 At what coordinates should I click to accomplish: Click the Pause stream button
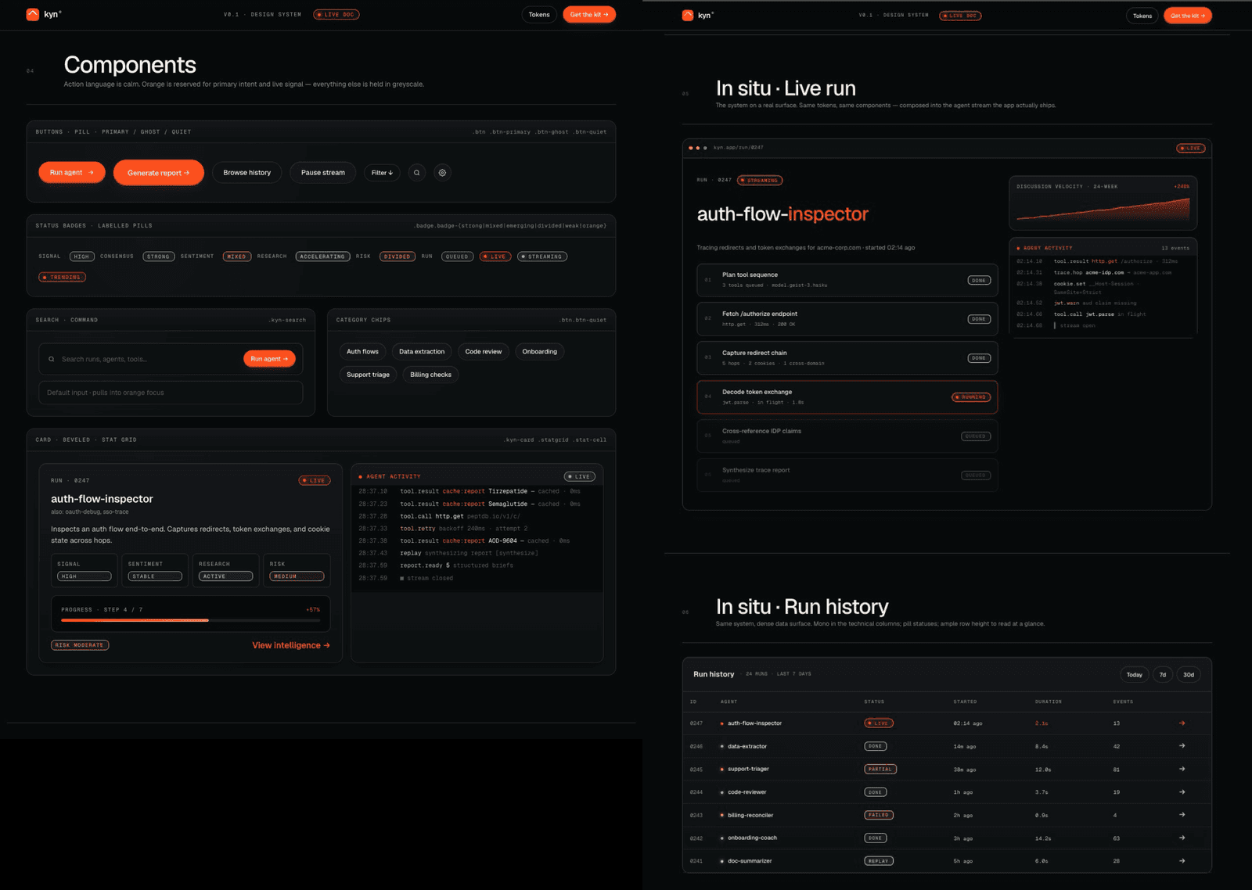(x=323, y=173)
